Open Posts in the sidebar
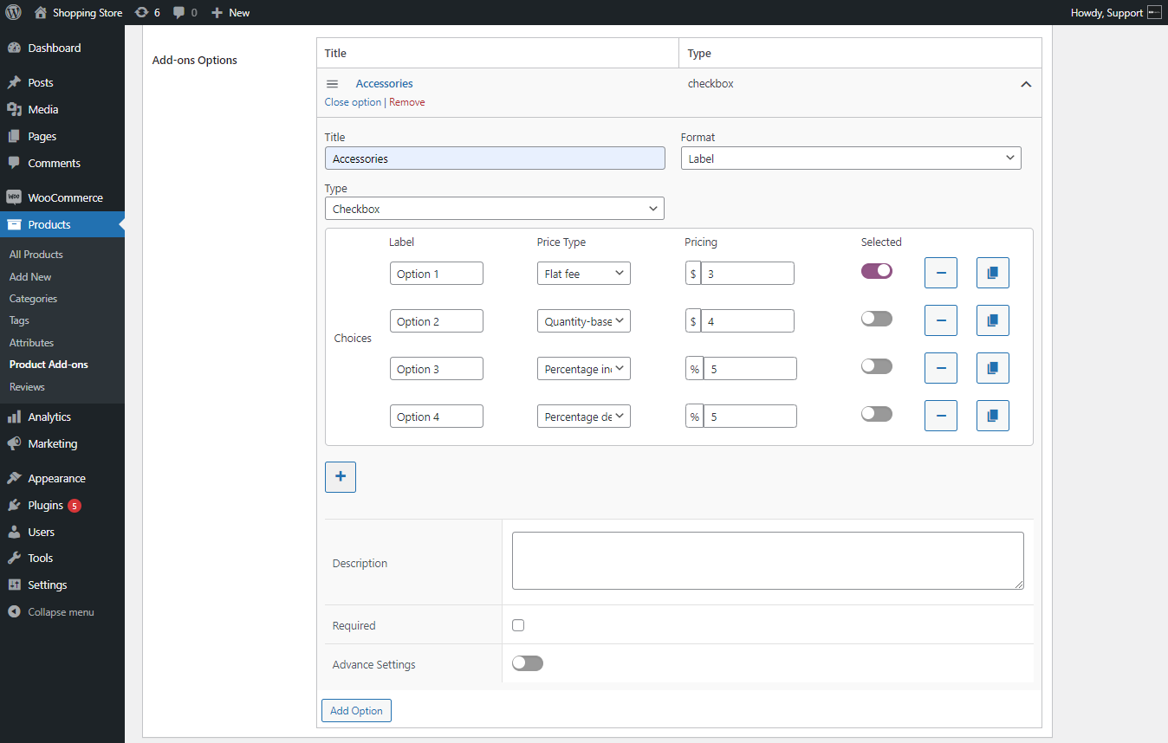 click(x=62, y=83)
